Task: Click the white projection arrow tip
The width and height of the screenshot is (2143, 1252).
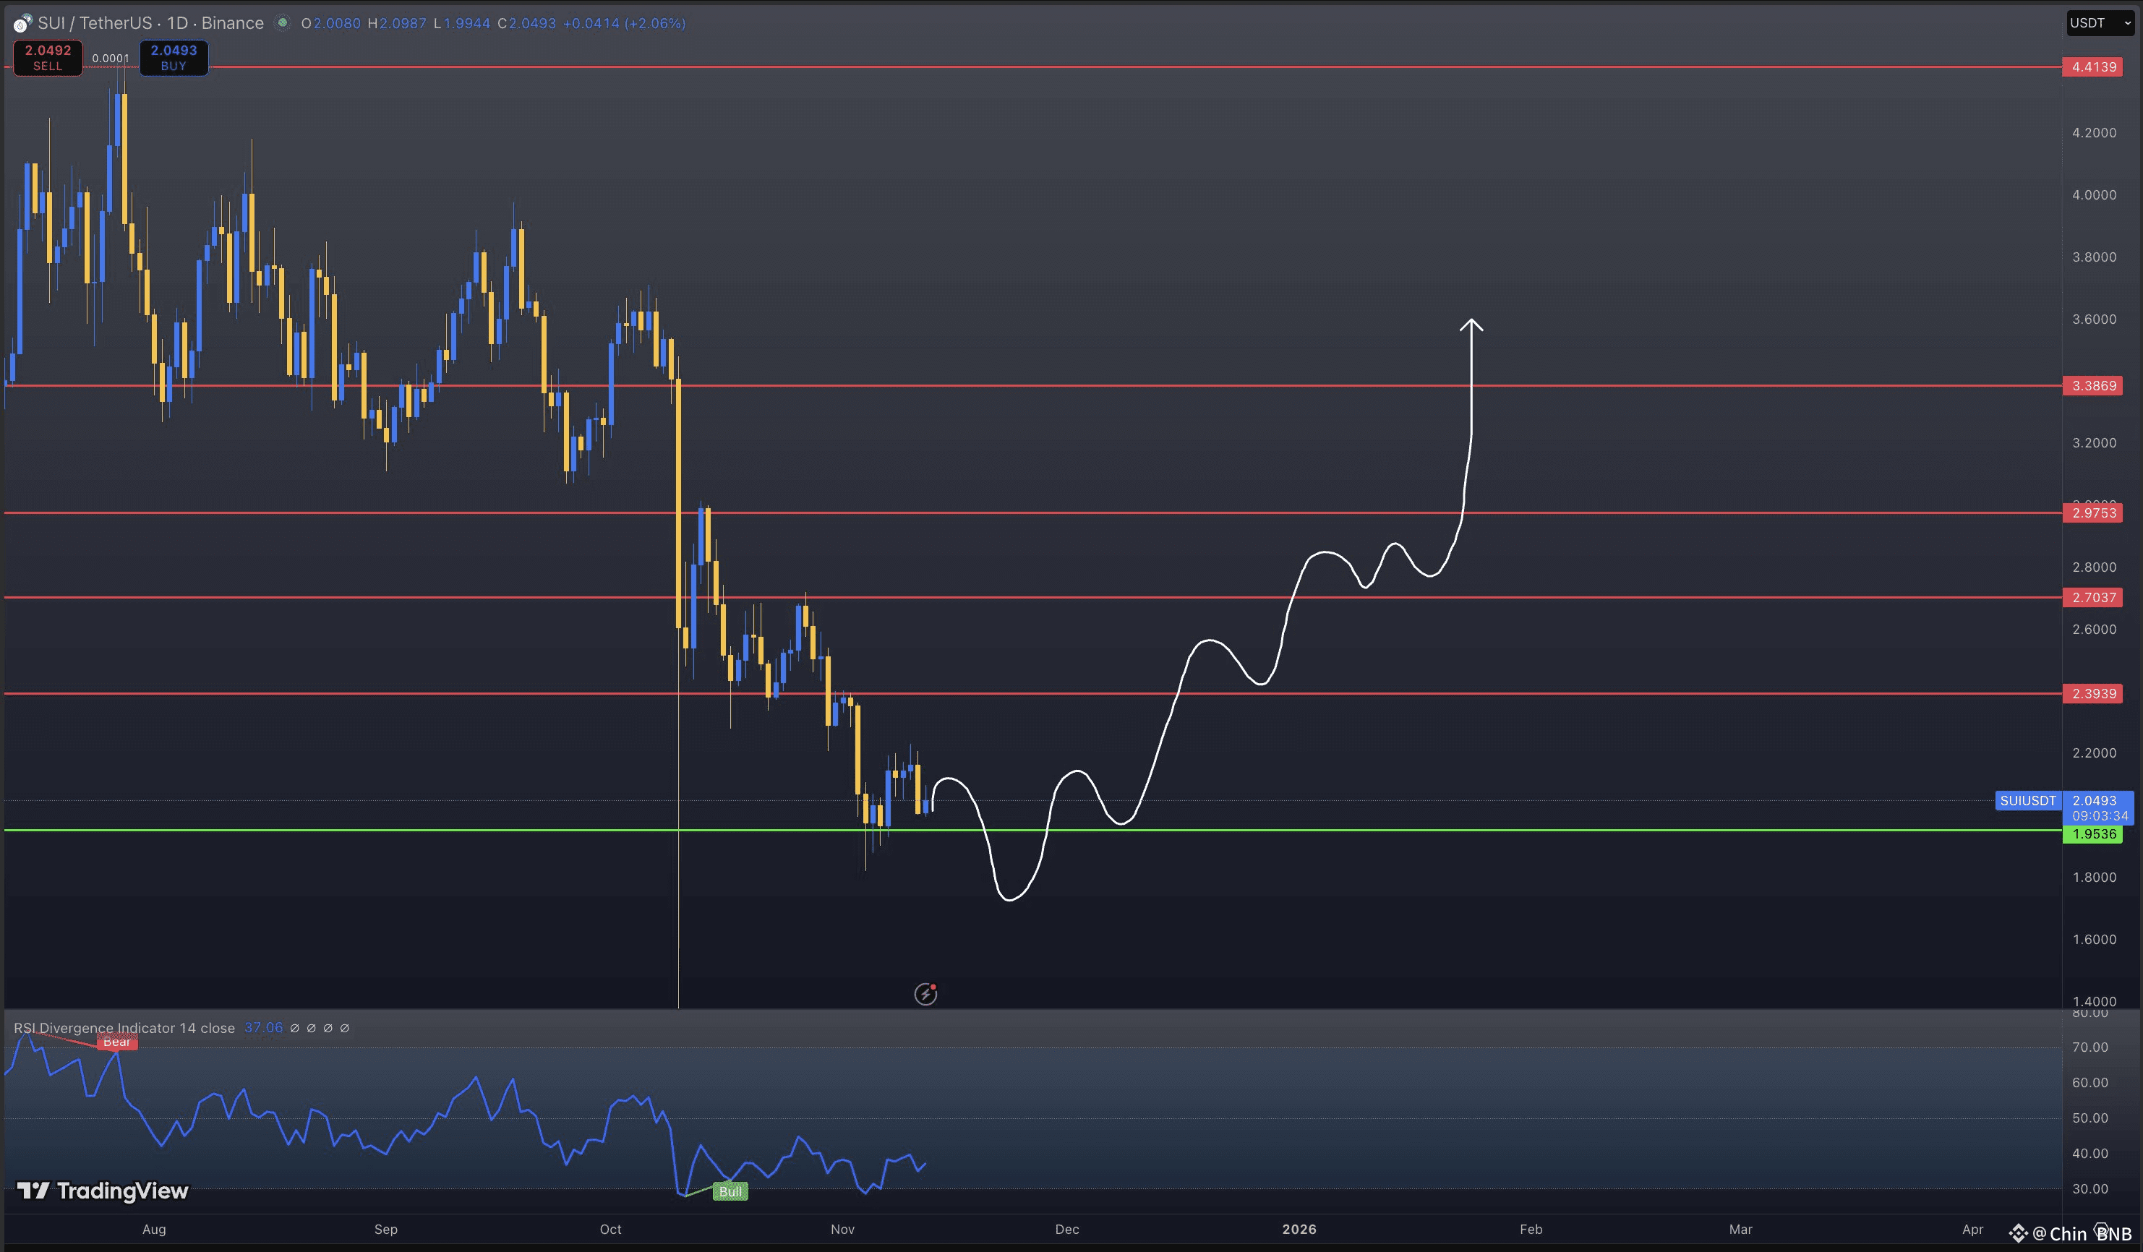Action: tap(1471, 321)
